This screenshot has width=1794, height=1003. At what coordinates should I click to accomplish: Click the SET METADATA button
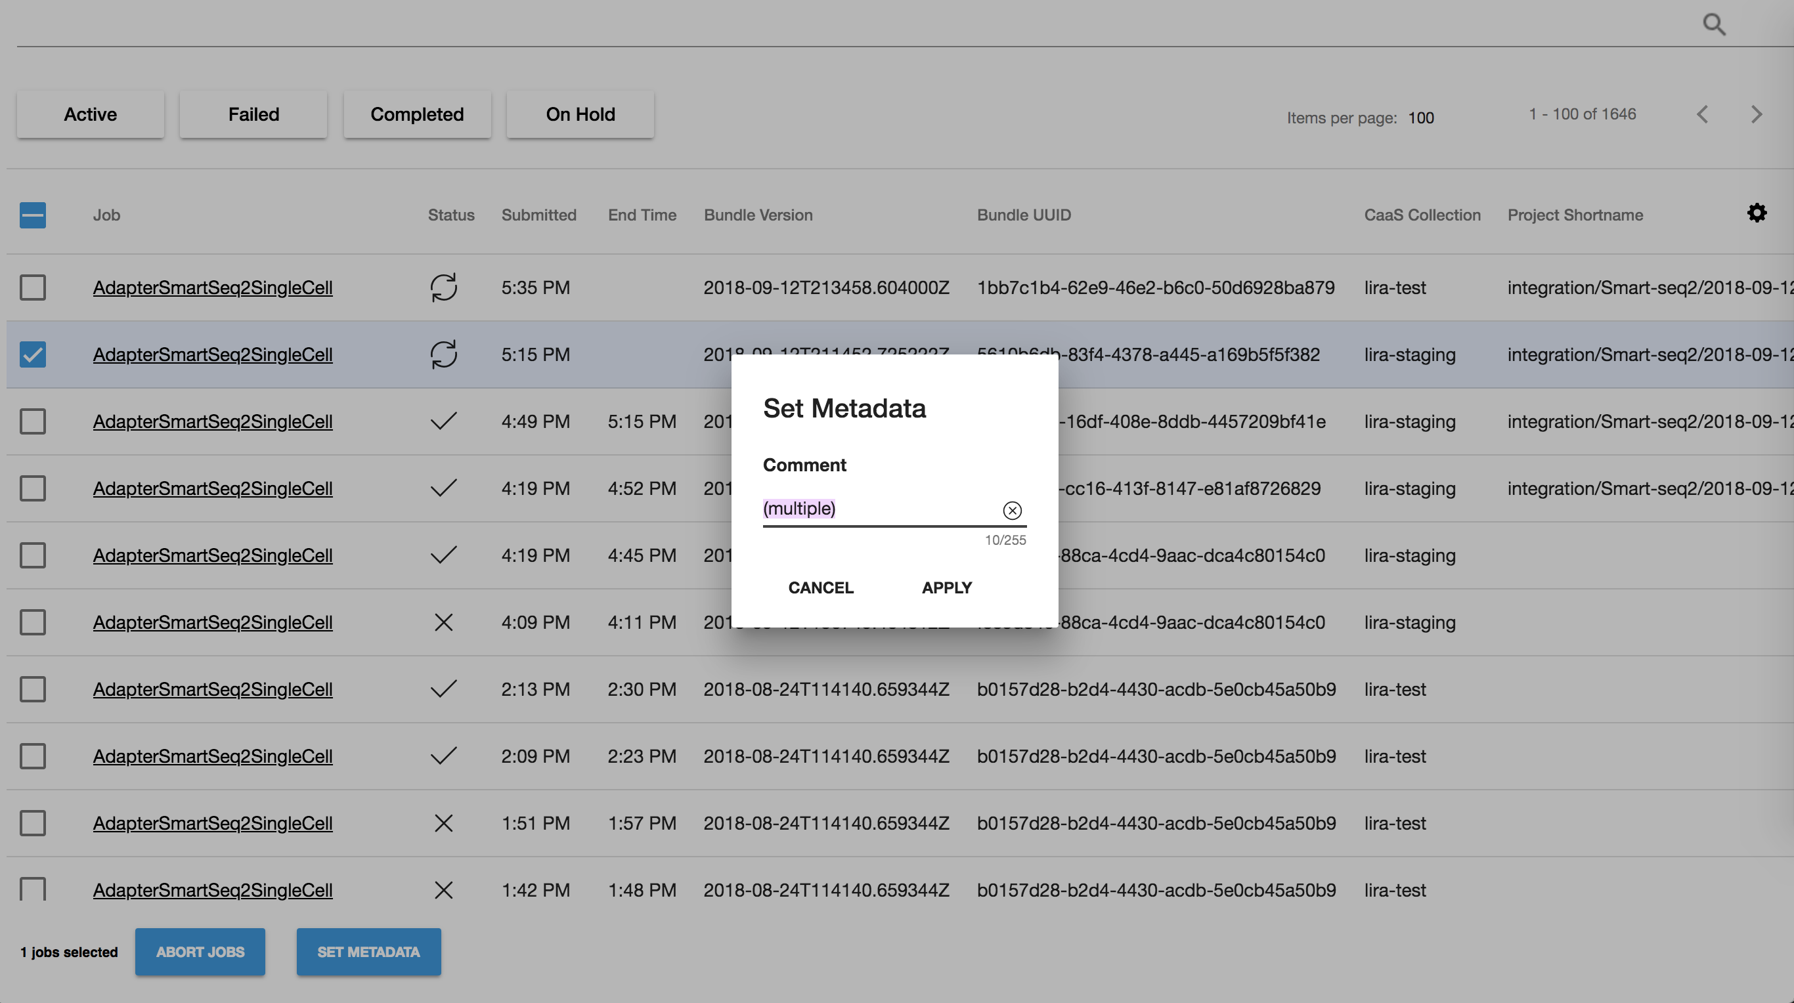pos(368,952)
